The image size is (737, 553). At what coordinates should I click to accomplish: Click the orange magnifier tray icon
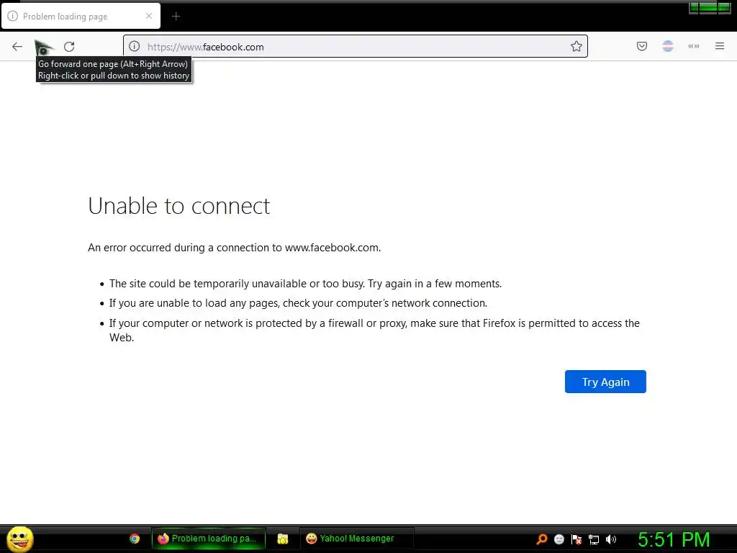pyautogui.click(x=541, y=539)
